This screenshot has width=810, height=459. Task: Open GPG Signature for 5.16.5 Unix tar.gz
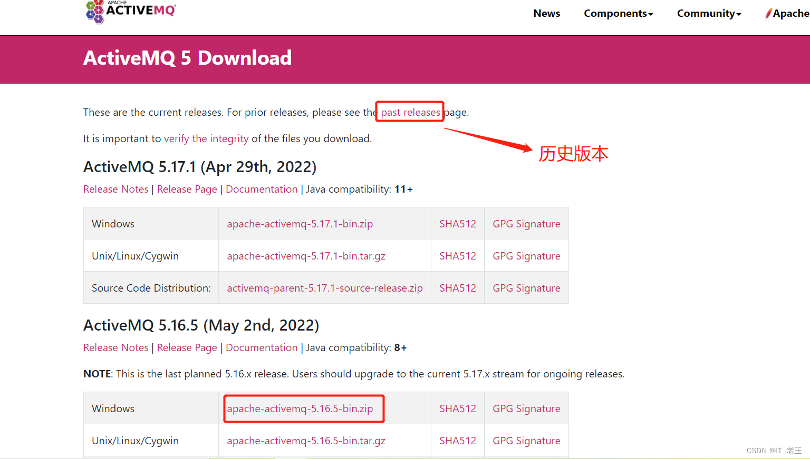pyautogui.click(x=526, y=441)
